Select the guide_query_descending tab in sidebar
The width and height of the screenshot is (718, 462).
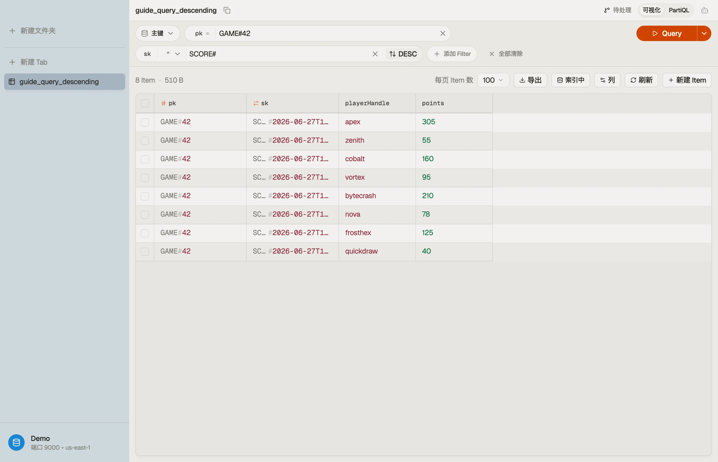pos(64,82)
